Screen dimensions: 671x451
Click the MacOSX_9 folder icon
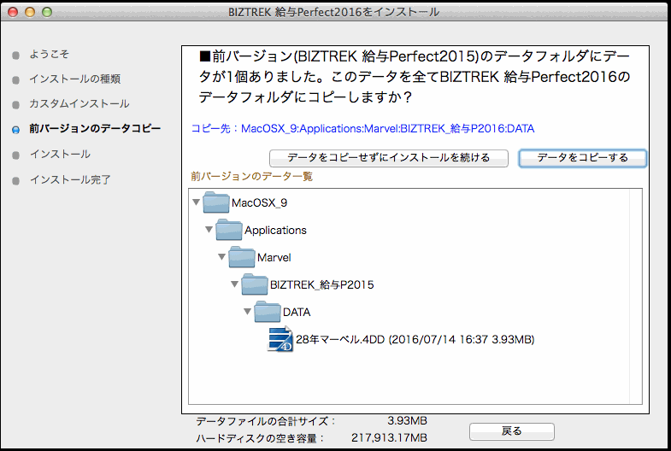[216, 203]
